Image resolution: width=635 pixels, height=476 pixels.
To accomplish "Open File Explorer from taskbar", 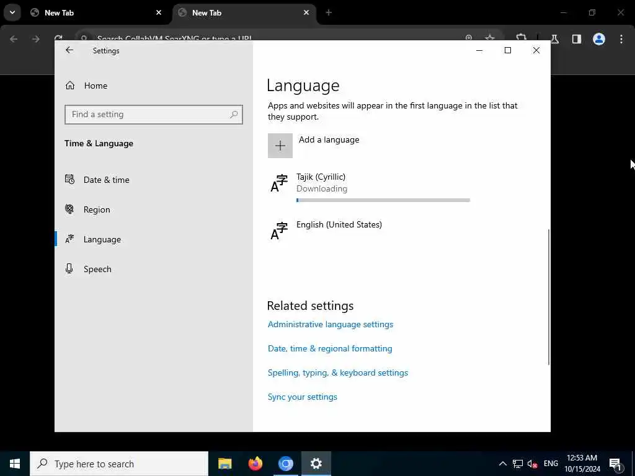I will pos(224,464).
